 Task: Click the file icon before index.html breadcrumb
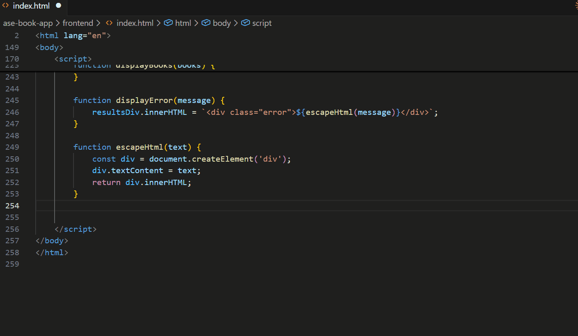pos(109,23)
